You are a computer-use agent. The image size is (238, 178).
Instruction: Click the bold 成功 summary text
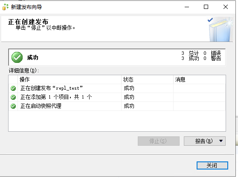pos(33,57)
